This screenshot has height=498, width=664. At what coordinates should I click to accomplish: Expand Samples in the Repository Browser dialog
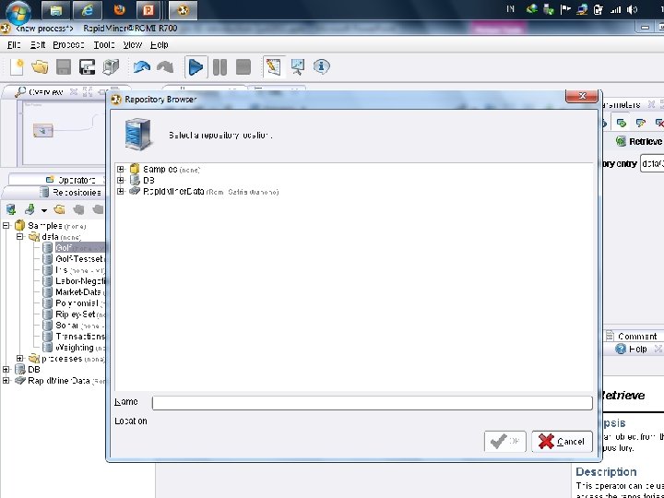(x=121, y=170)
